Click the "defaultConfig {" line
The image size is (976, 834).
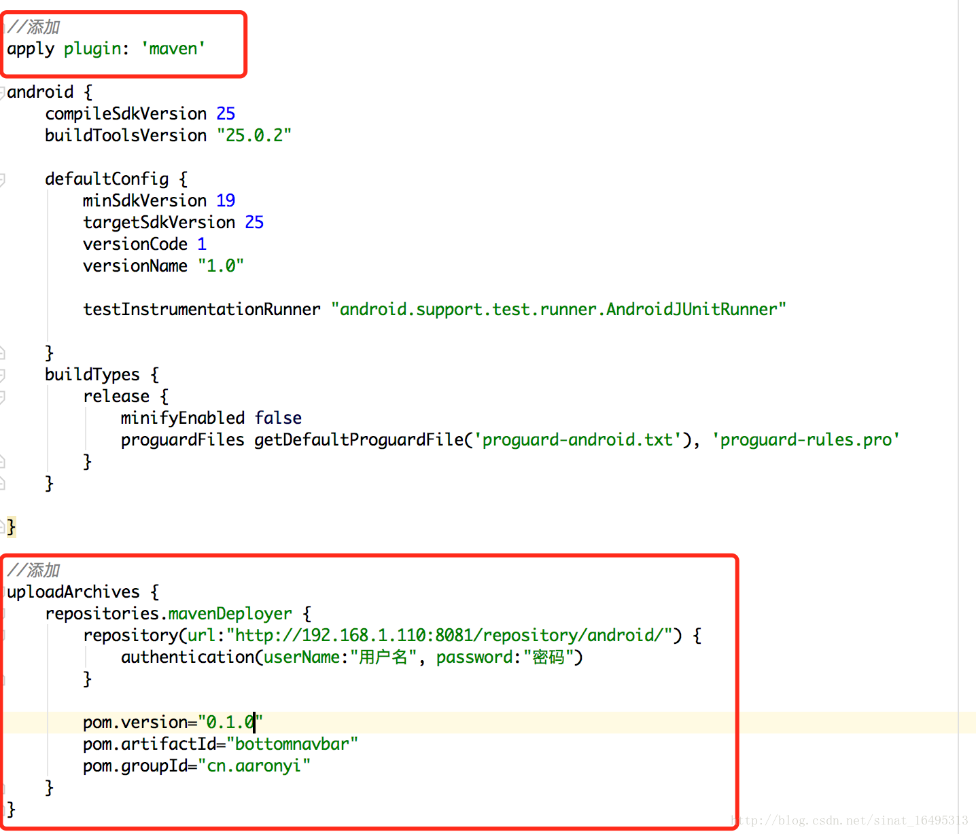(116, 179)
